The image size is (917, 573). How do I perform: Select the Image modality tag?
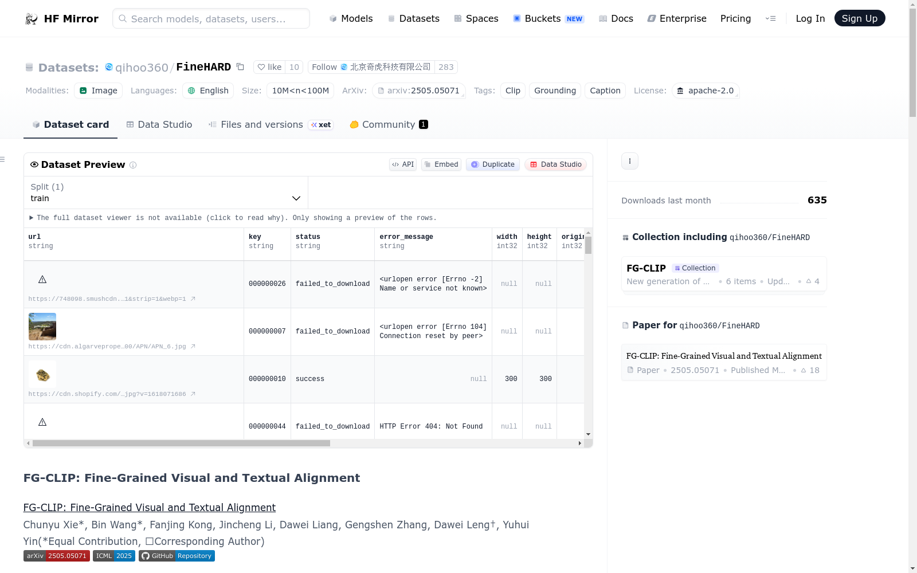coord(99,91)
